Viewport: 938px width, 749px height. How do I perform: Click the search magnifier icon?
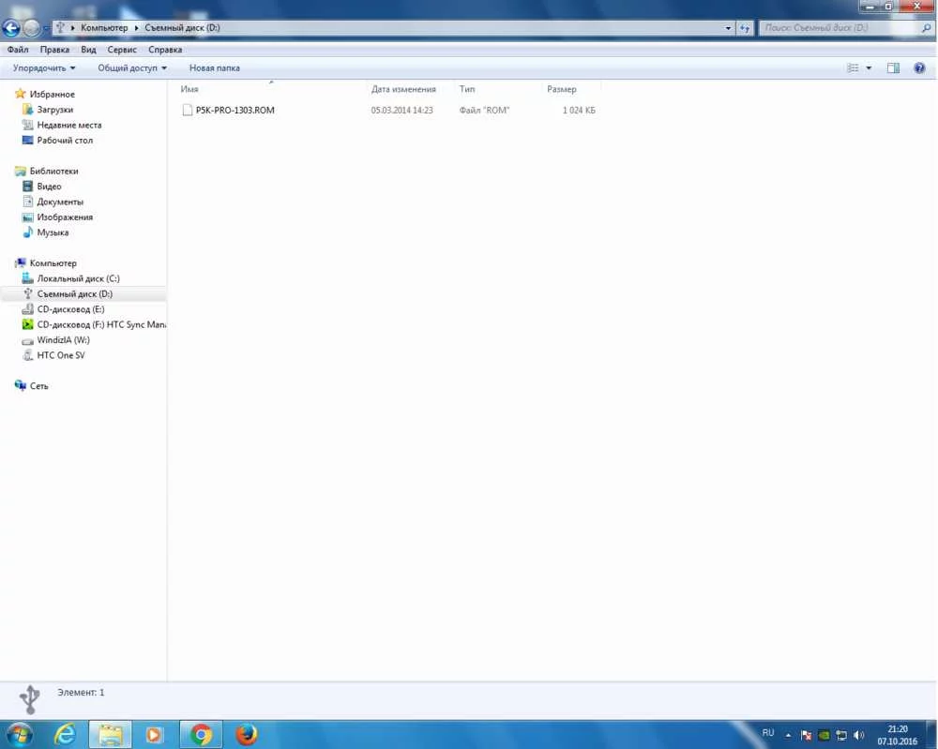point(926,27)
